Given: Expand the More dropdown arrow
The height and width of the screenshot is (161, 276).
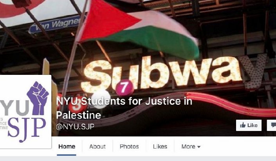Looking at the screenshot, I should coord(199,147).
